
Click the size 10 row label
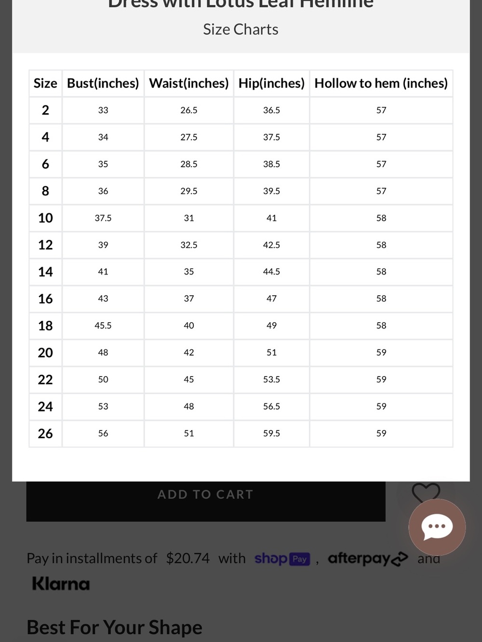click(x=45, y=218)
